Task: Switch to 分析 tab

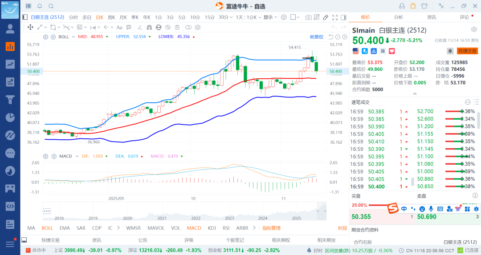Action: click(x=399, y=17)
